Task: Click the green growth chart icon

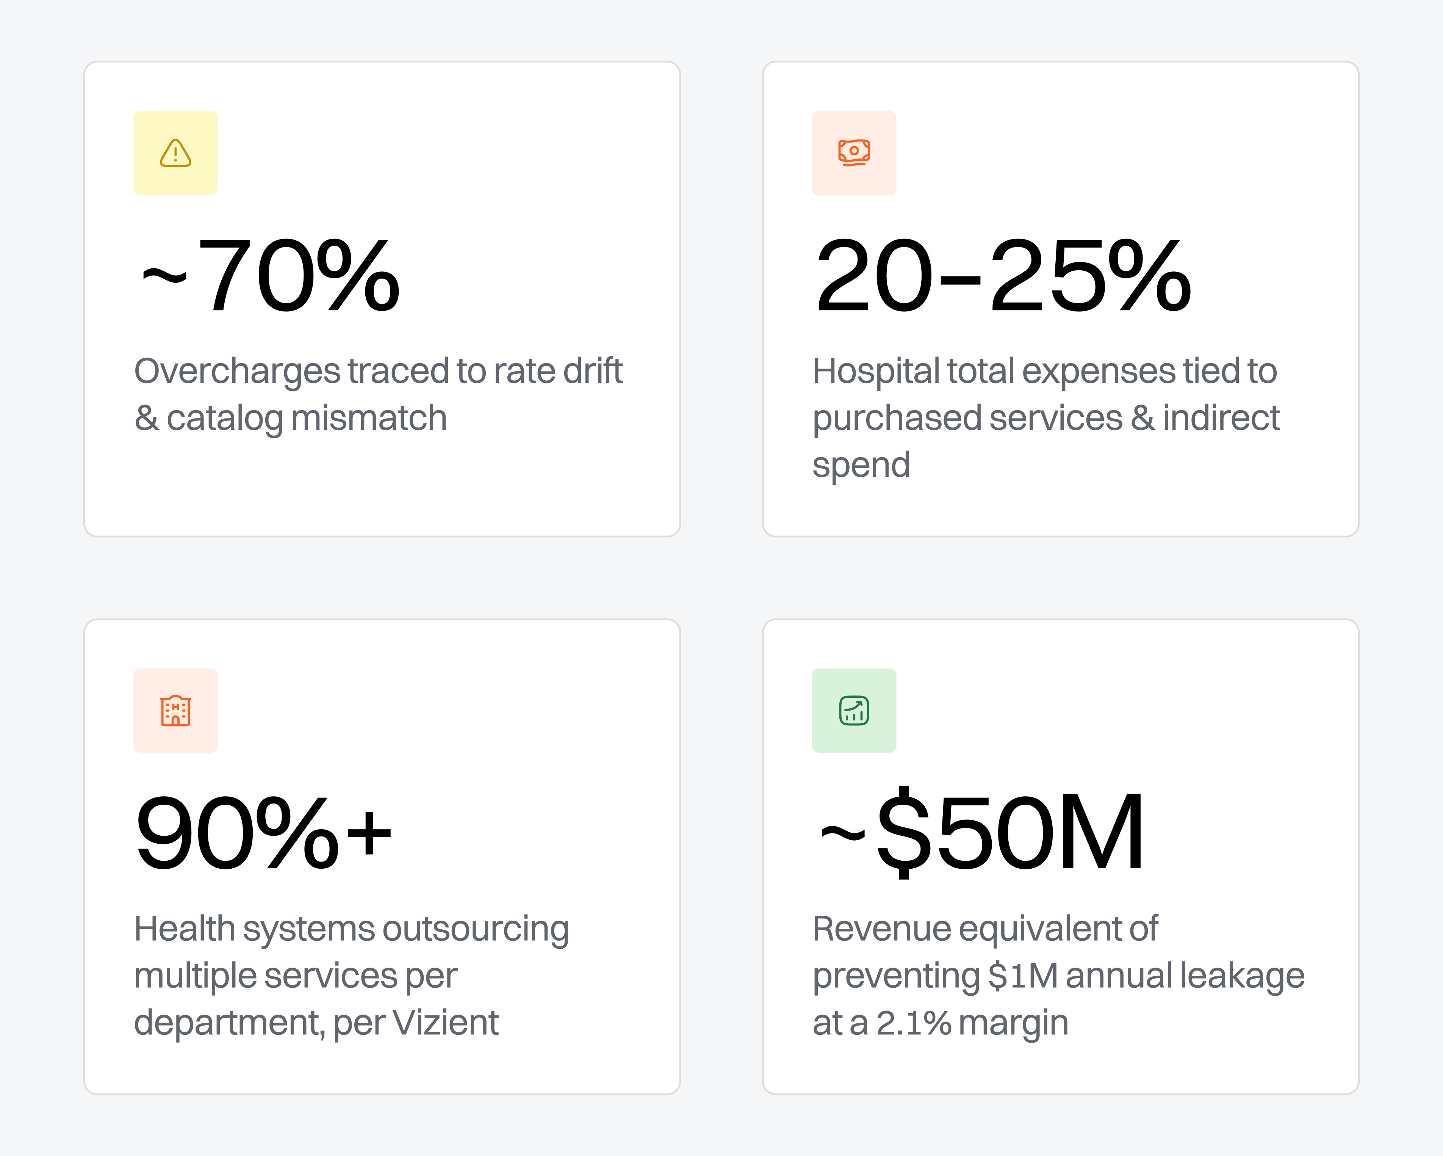Action: [x=854, y=710]
